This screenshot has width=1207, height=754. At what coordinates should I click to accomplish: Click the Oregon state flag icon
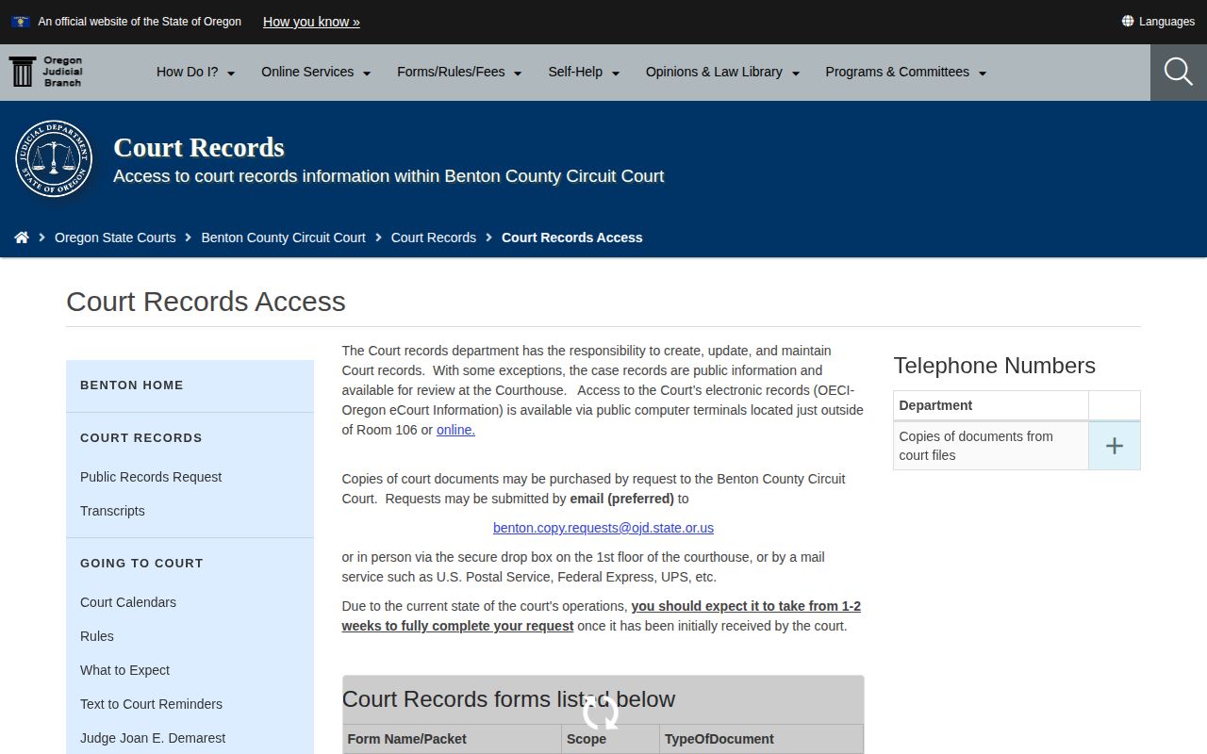(21, 21)
